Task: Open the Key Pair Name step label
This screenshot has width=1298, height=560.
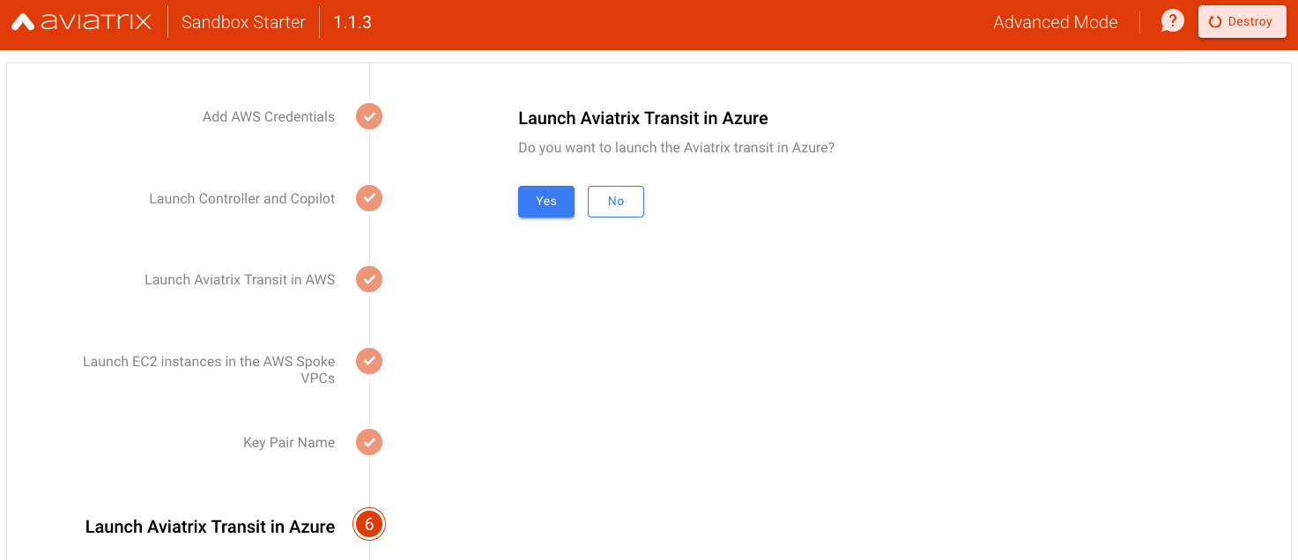Action: pos(289,443)
